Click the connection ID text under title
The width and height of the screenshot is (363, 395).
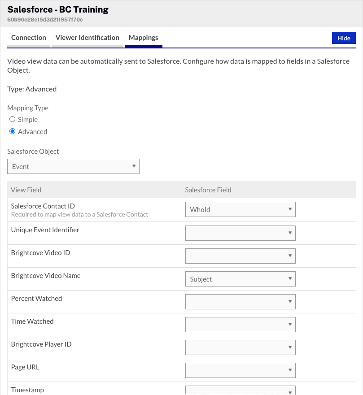click(45, 20)
